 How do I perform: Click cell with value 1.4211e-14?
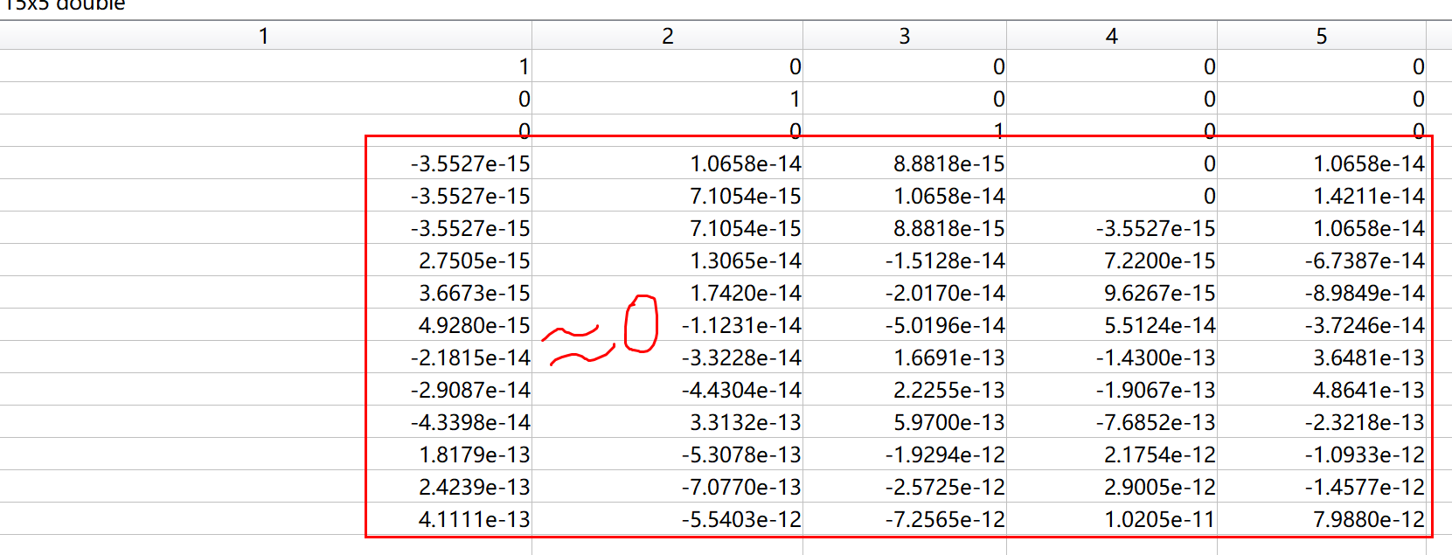pos(1322,196)
